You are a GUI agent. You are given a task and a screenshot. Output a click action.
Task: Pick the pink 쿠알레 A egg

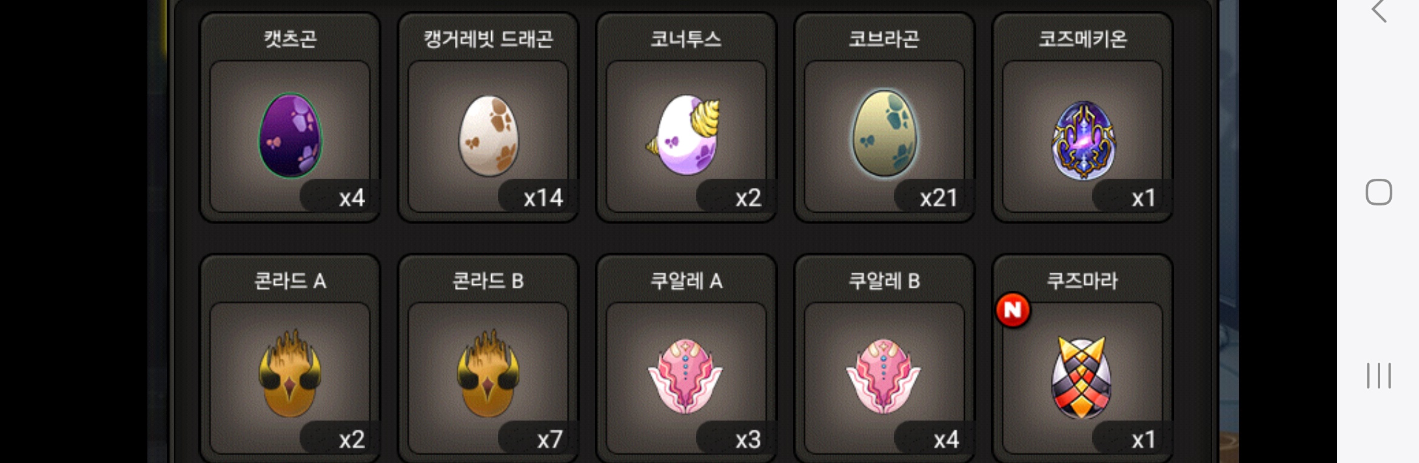[685, 376]
